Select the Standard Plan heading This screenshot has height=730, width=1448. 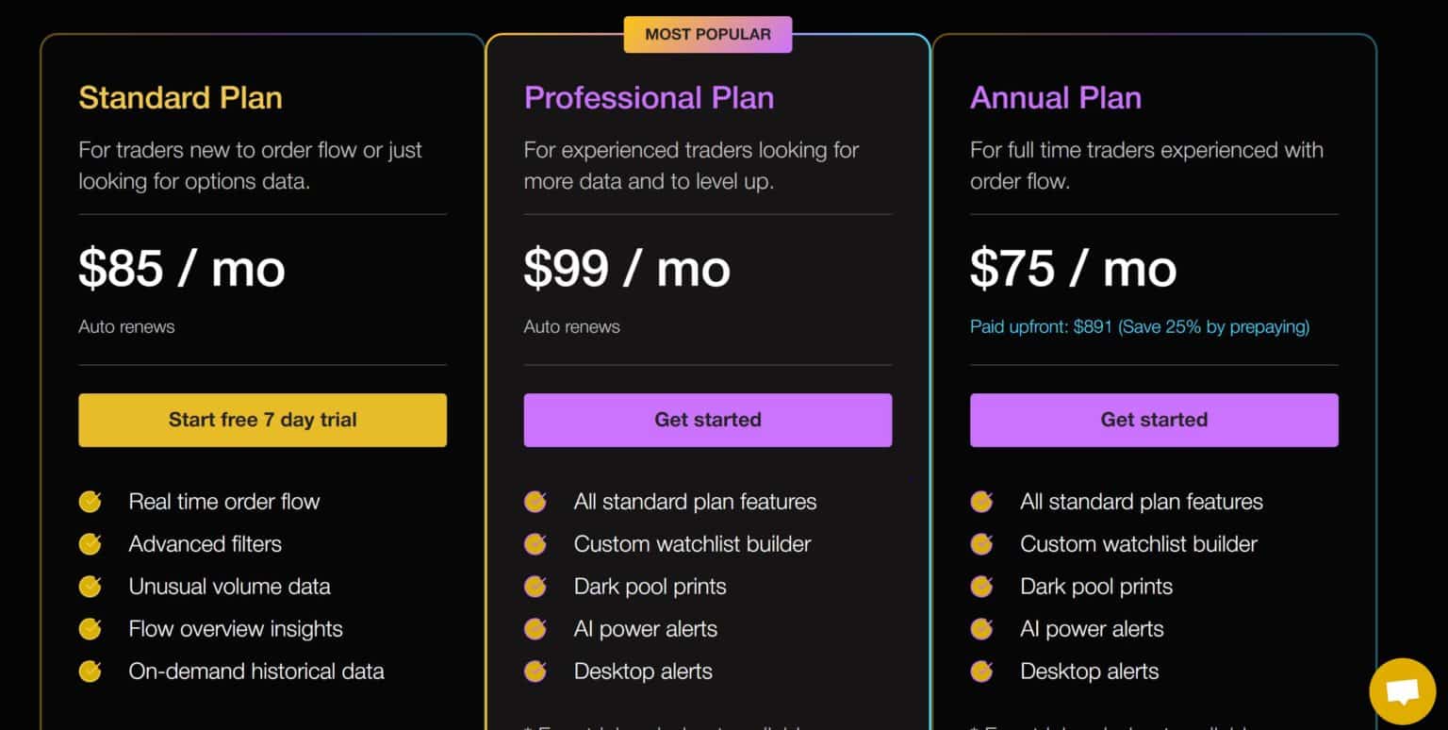point(180,98)
